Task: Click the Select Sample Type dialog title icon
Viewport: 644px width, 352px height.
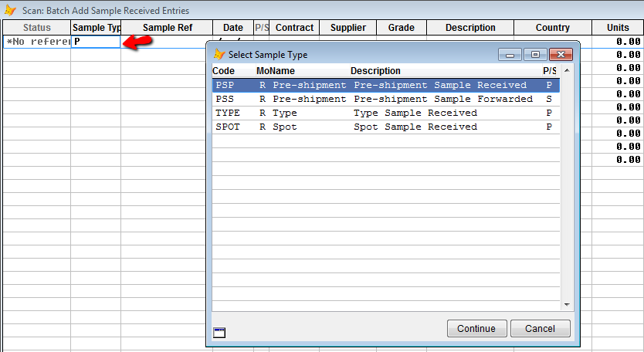Action: pyautogui.click(x=219, y=54)
